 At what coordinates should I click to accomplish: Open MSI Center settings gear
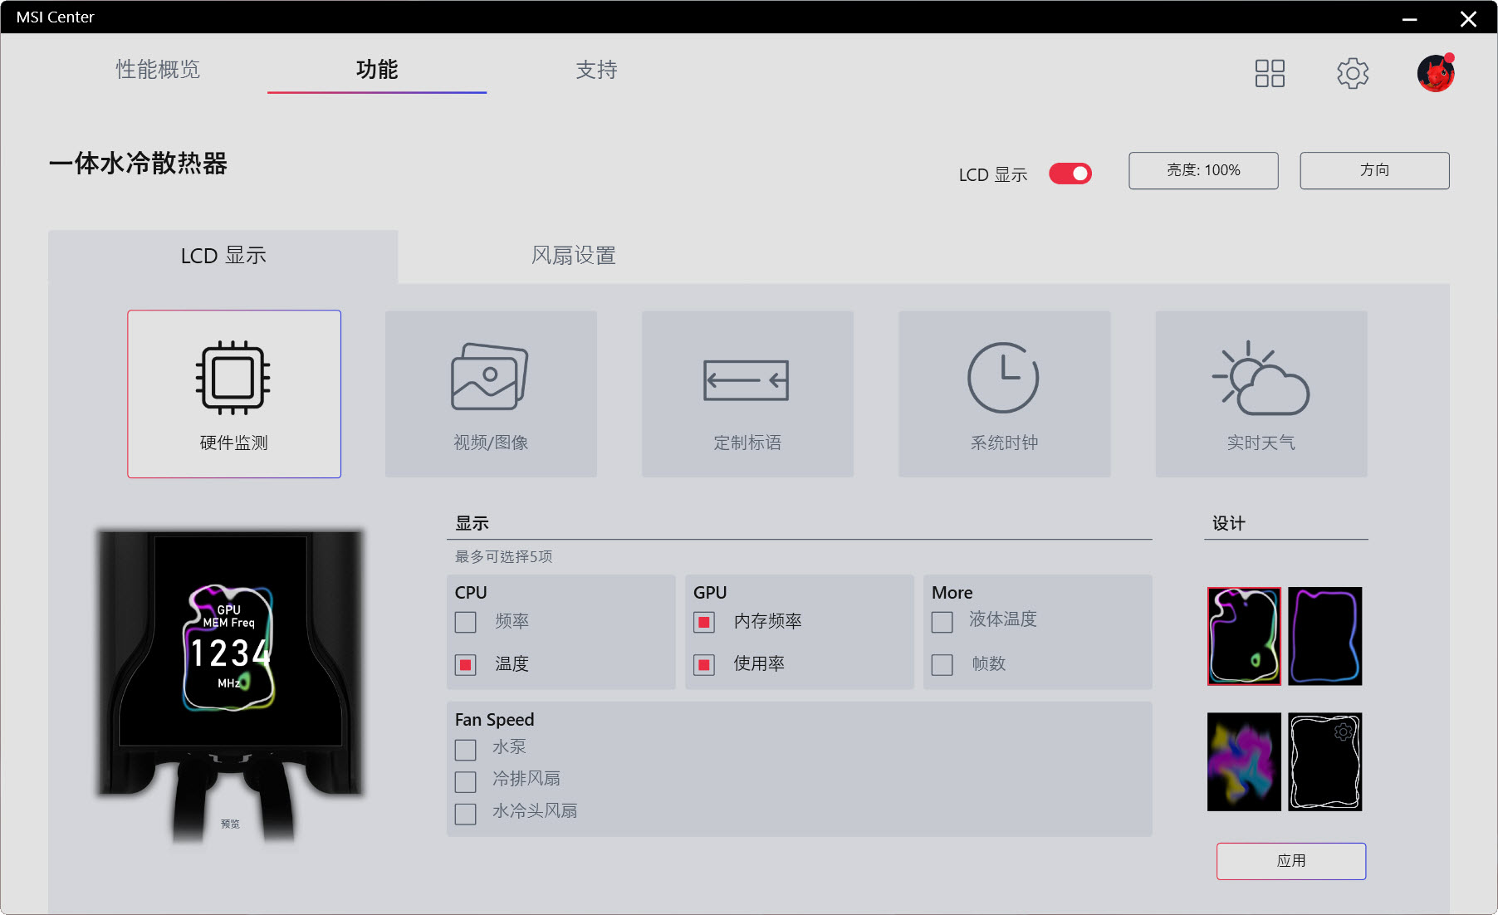click(x=1353, y=73)
